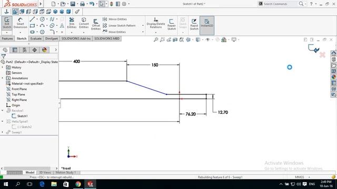The width and height of the screenshot is (337, 189).
Task: Click the 76.20 dimension value
Action: (191, 114)
